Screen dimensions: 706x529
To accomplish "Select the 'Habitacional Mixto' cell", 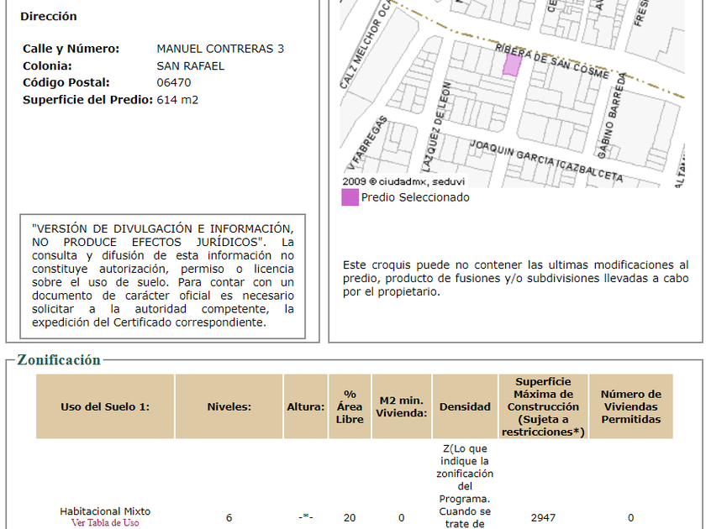I will pos(105,511).
